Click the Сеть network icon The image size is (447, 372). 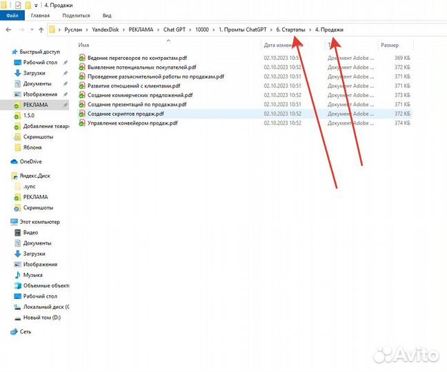14,331
